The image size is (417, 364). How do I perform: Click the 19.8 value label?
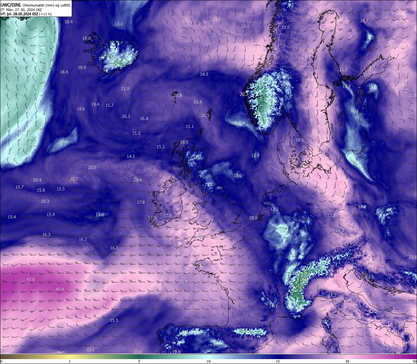pos(176,352)
